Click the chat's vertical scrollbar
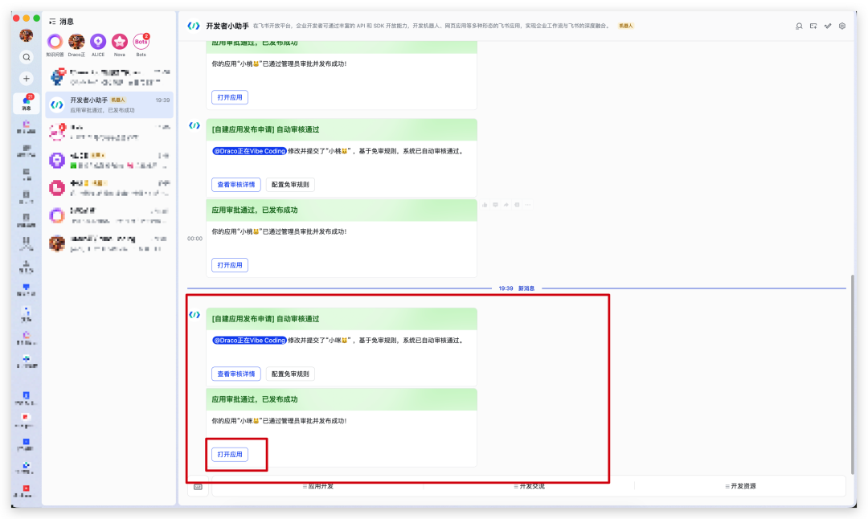The height and width of the screenshot is (519, 868). tap(852, 378)
